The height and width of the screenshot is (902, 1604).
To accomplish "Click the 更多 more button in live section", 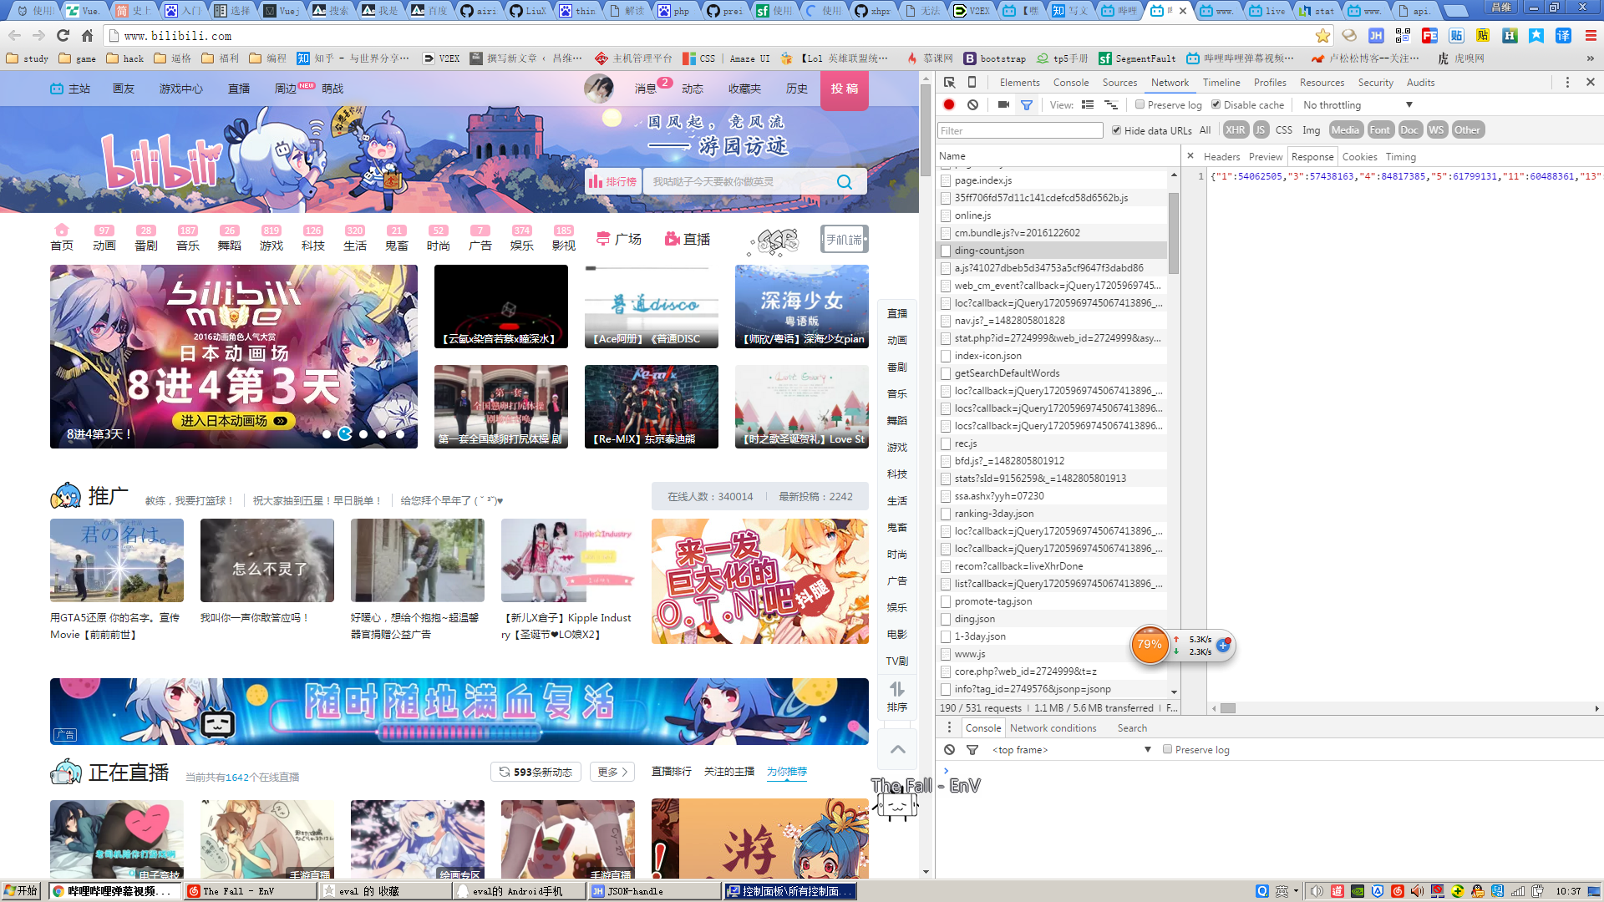I will 612,772.
